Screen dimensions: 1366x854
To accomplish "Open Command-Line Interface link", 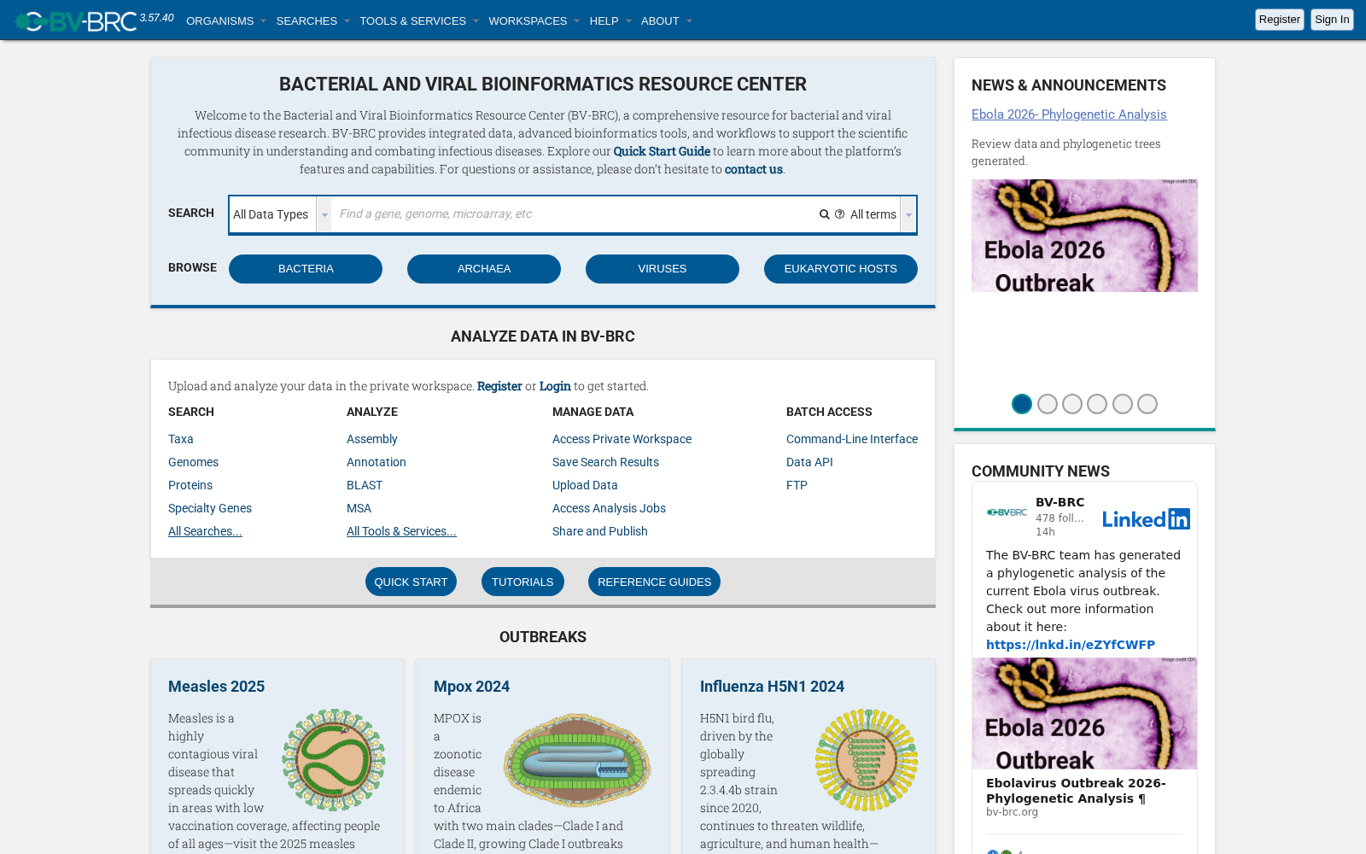I will point(852,439).
